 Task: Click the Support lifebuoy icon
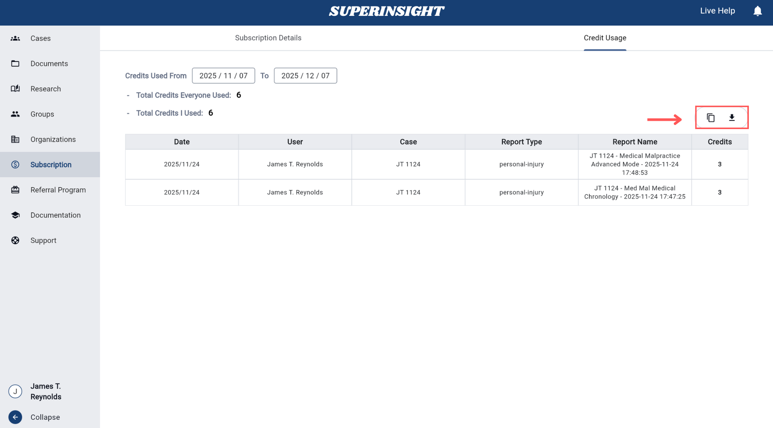(x=15, y=240)
